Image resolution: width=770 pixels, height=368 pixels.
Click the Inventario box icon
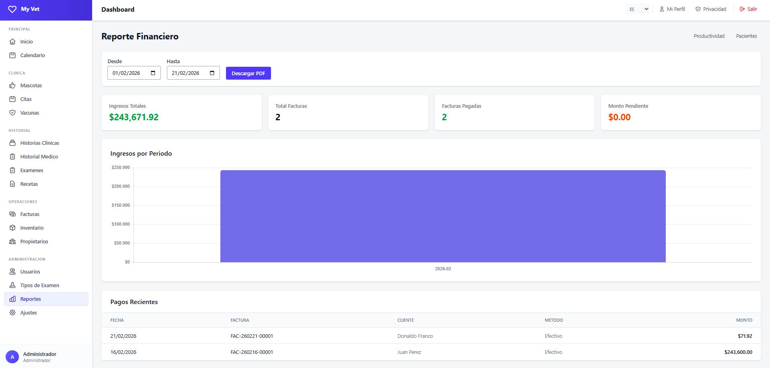point(12,228)
